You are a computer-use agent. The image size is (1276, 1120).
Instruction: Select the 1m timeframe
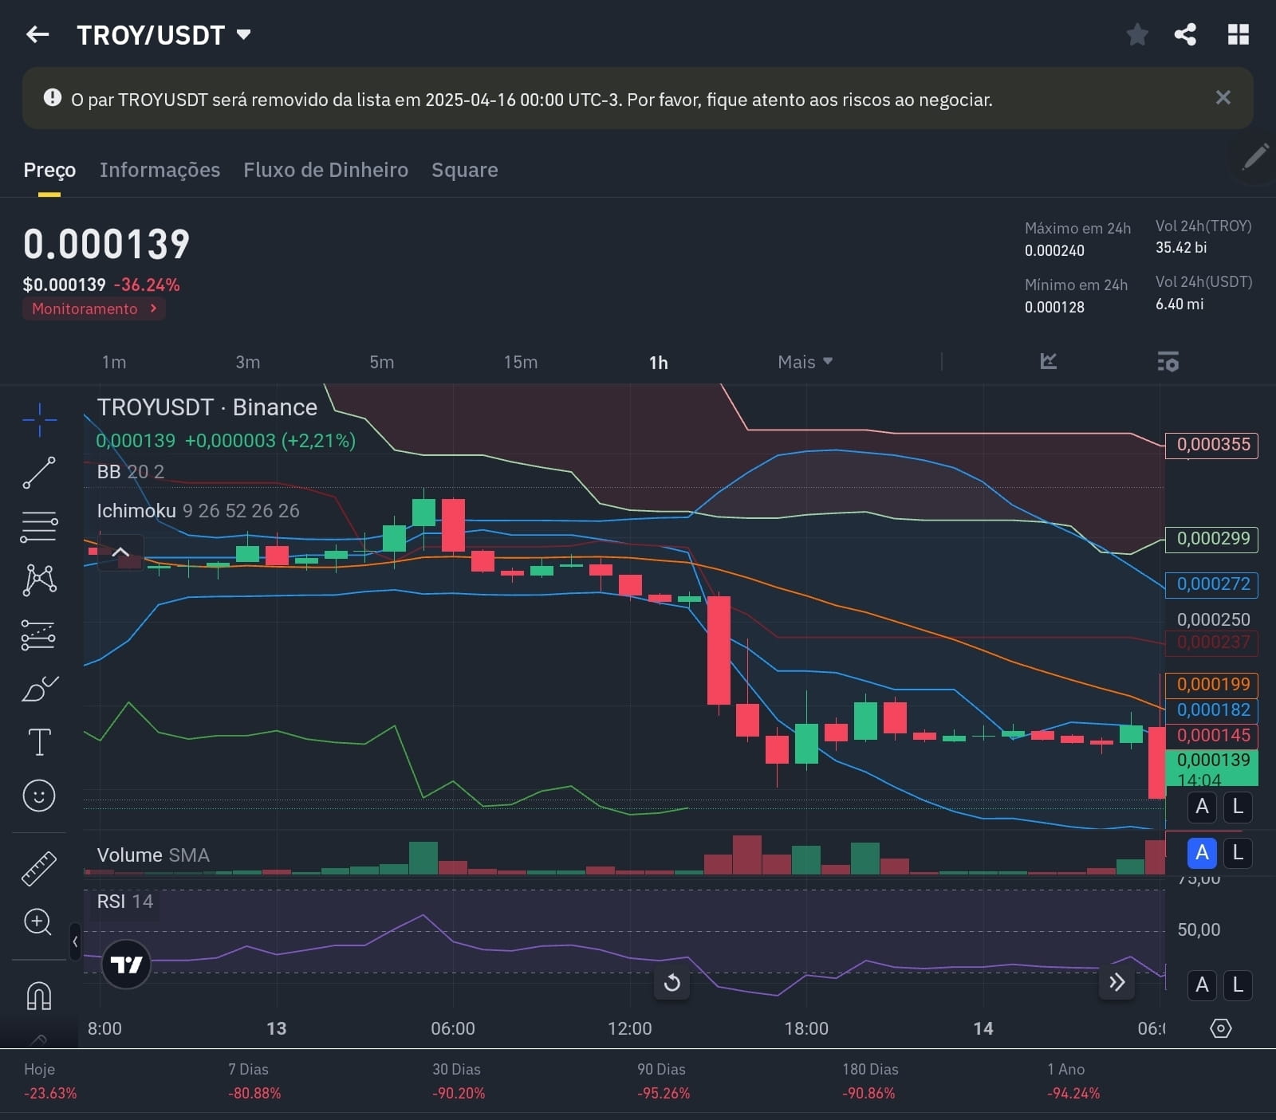[114, 362]
